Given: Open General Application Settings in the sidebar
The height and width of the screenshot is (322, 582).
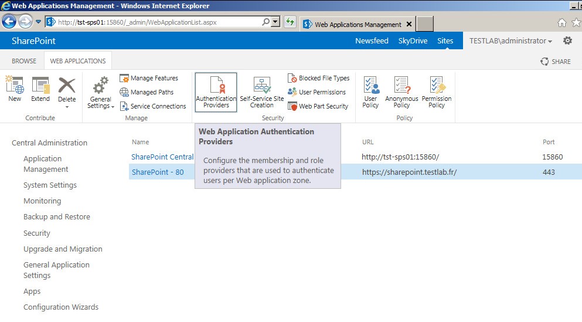Looking at the screenshot, I should 56,270.
